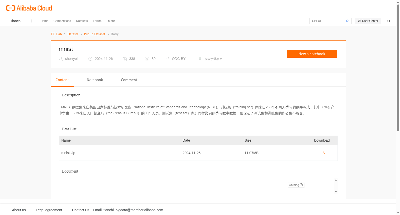Click the mnist.zip file name
The width and height of the screenshot is (400, 215).
point(68,153)
